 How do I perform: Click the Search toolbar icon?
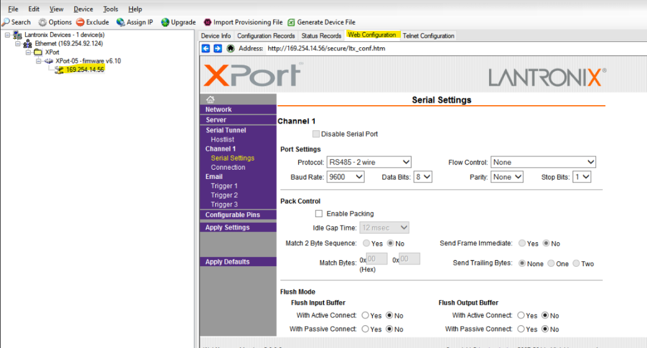tap(17, 22)
